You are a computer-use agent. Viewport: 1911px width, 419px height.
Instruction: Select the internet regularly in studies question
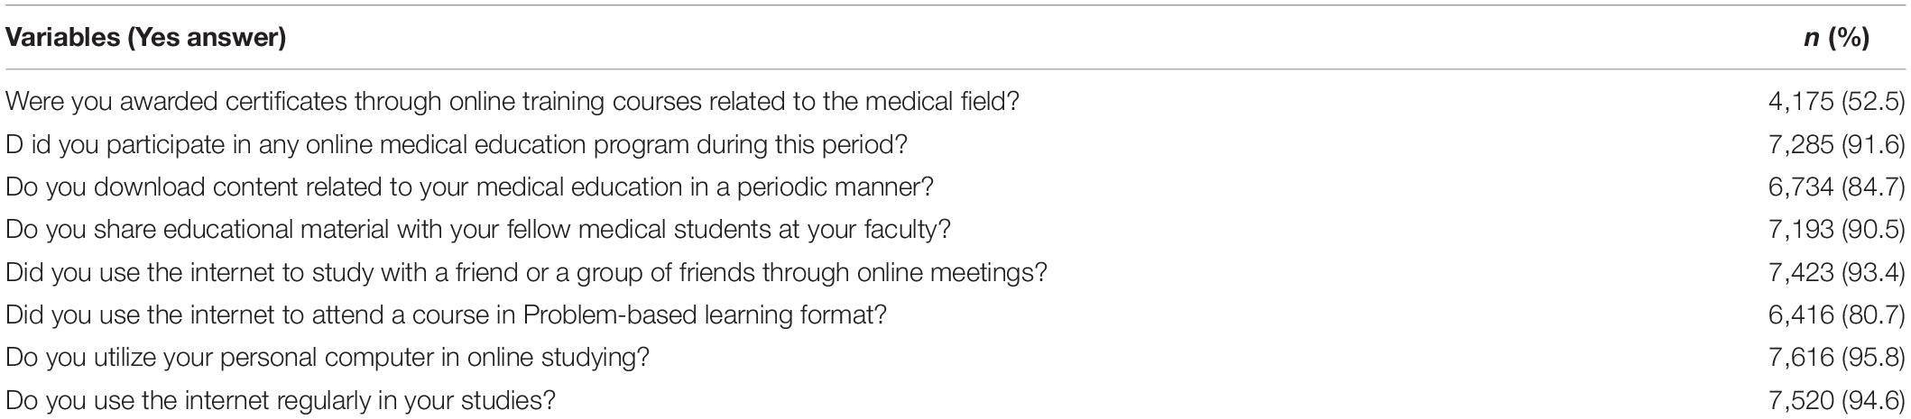click(x=281, y=400)
